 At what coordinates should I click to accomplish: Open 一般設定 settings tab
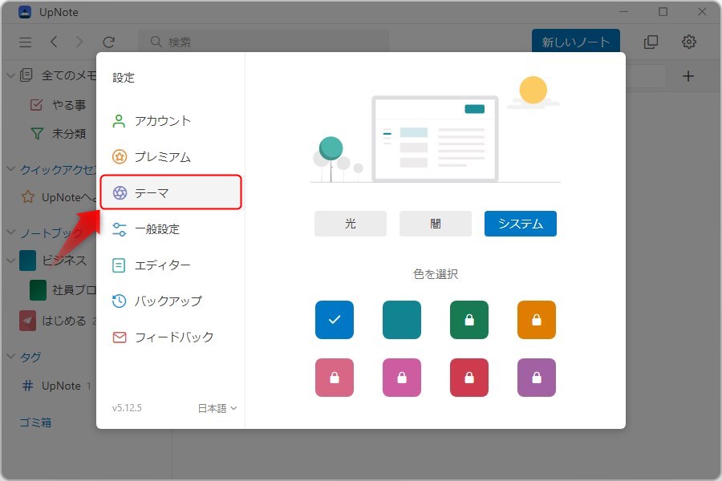(x=171, y=228)
